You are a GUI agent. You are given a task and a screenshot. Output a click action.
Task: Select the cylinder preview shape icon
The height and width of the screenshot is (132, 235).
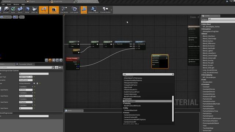tap(47, 60)
